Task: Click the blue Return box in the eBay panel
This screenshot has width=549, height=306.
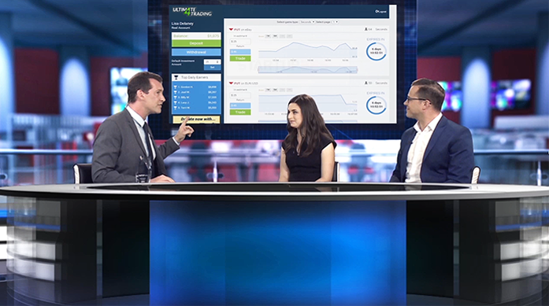Action: [x=240, y=52]
